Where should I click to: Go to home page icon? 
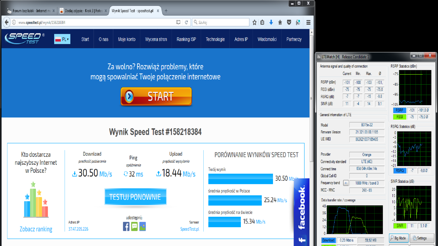[280, 22]
